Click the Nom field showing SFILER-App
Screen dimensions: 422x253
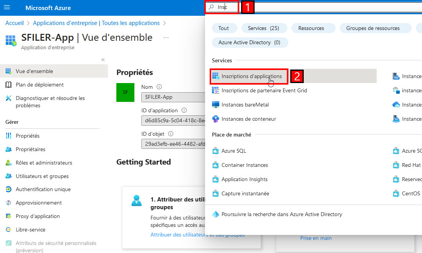pyautogui.click(x=173, y=97)
